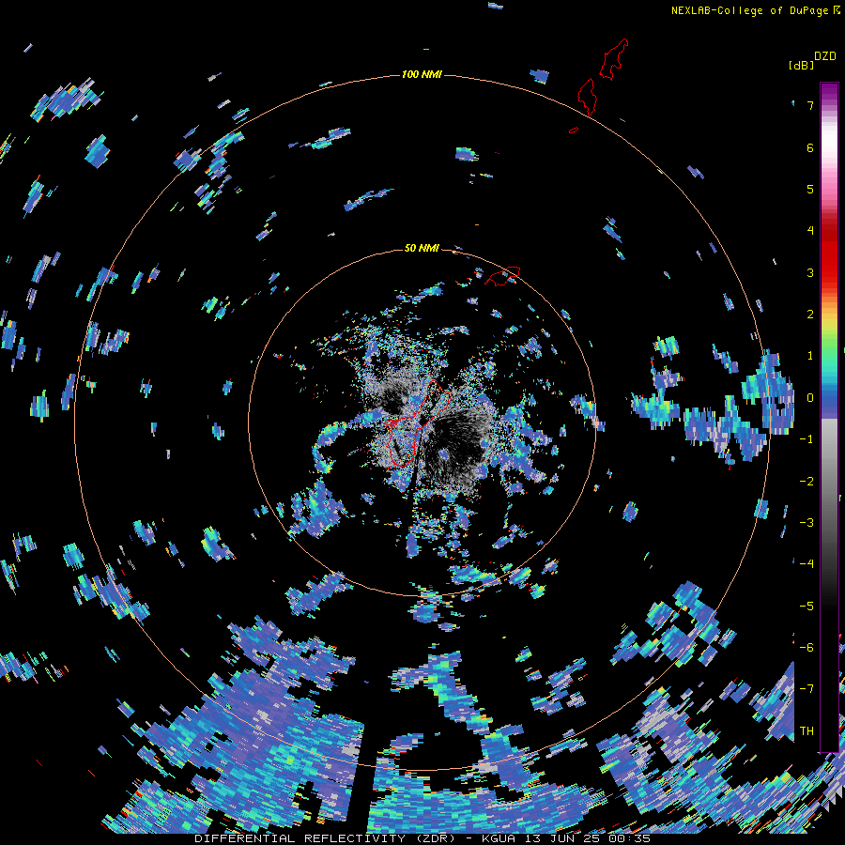This screenshot has height=845, width=845.
Task: Click the 3 dB legend value
Action: point(810,272)
